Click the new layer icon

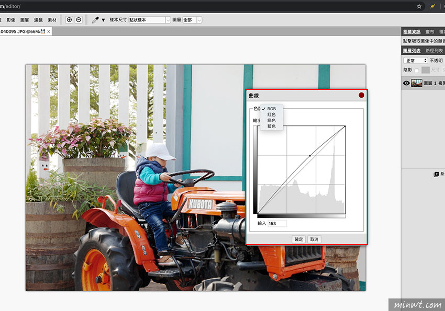click(x=436, y=174)
